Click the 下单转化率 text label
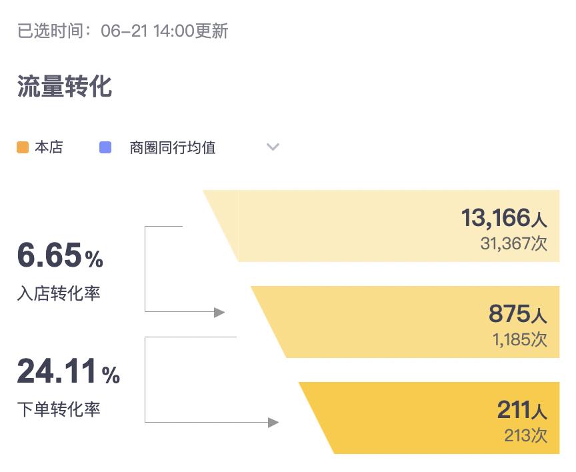 pos(59,410)
